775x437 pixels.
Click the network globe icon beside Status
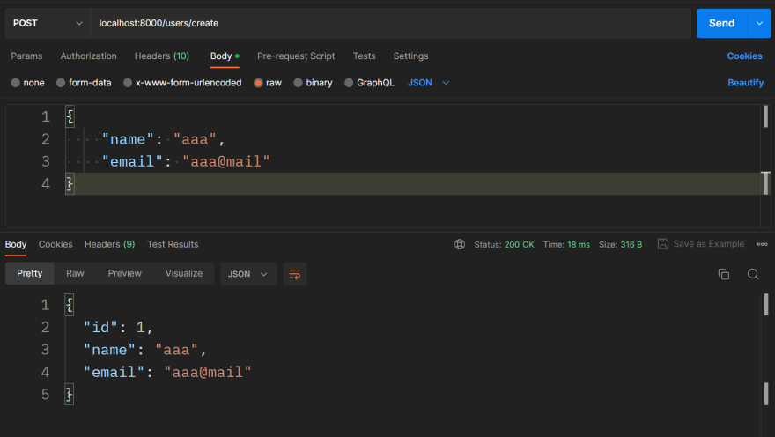460,244
